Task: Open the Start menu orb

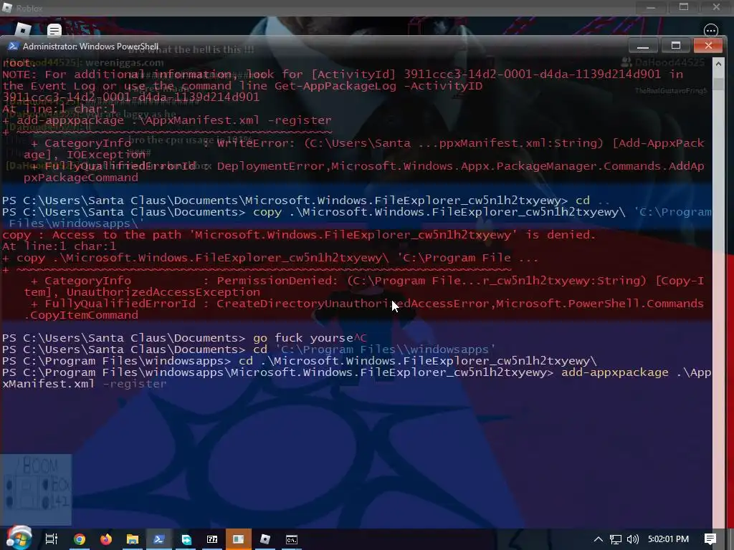Action: (19, 538)
